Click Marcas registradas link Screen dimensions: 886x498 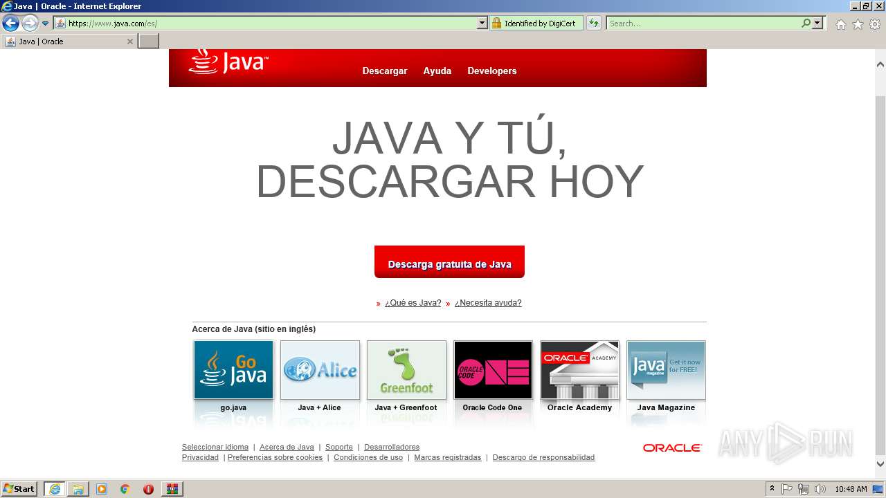click(x=448, y=457)
